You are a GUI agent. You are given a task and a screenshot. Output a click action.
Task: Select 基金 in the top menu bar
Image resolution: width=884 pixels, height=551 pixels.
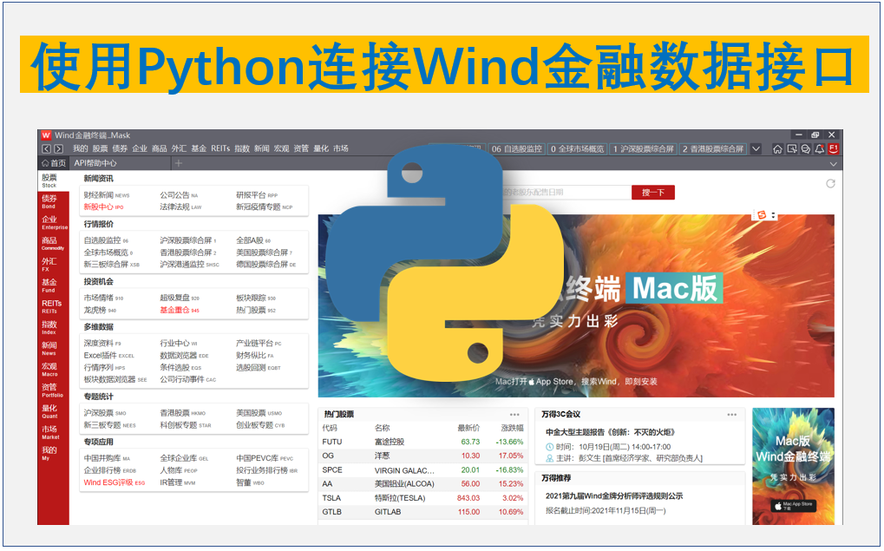point(199,148)
